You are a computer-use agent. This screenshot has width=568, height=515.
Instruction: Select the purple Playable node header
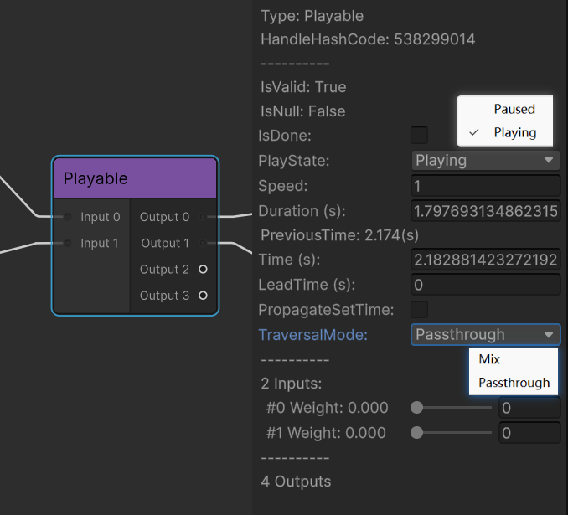[x=135, y=178]
